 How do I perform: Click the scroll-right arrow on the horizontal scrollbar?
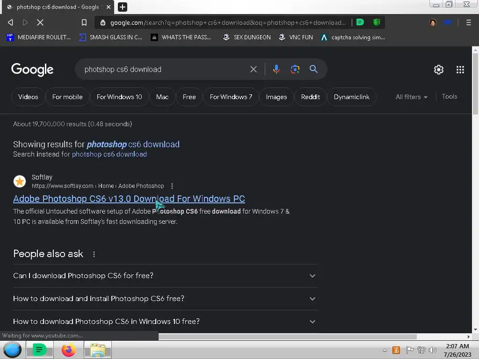469,337
